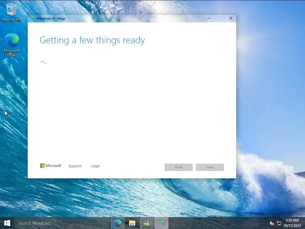Viewport: 305px width, 229px height.
Task: Click the 10/17/2023 date in the taskbar
Action: (x=292, y=226)
